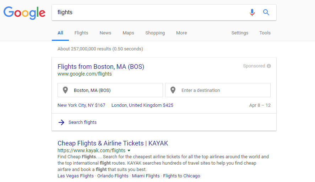Open Cheap Flights & Airline Tickets KAYAK result
This screenshot has height=182, width=315.
pyautogui.click(x=113, y=143)
